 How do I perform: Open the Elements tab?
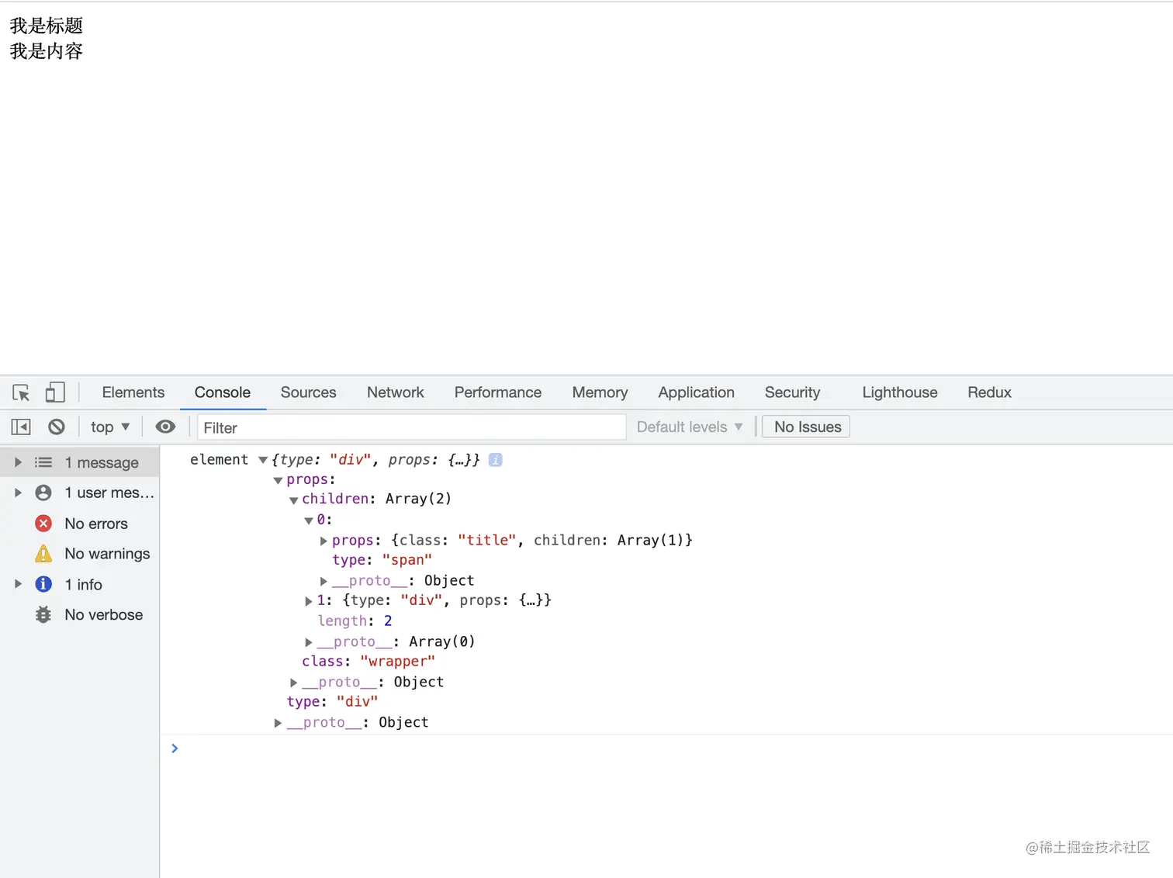point(133,392)
